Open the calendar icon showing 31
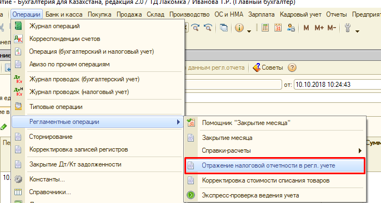Viewport: 381px width, 203px height. click(x=278, y=28)
